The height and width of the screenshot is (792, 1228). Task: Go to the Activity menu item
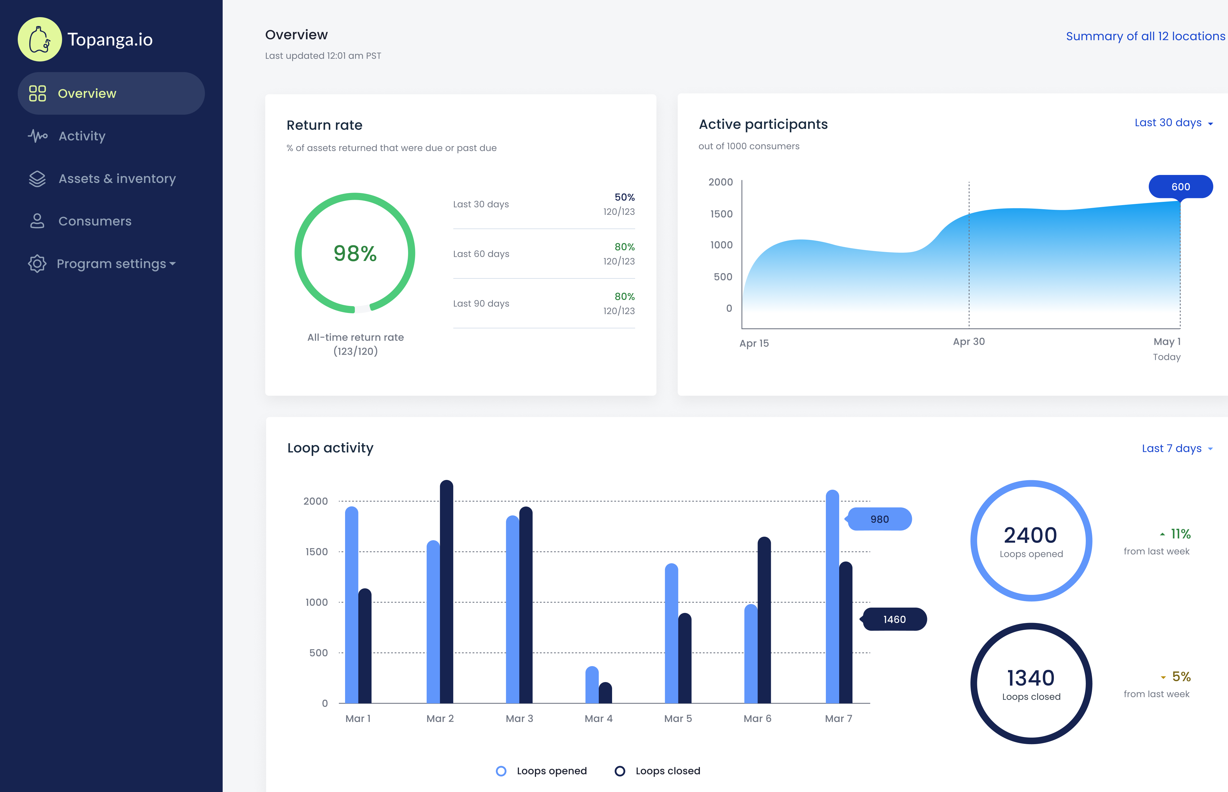coord(82,136)
